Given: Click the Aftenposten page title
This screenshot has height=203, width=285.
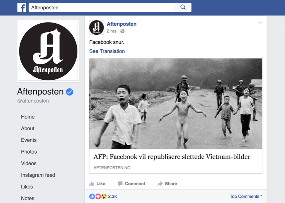Looking at the screenshot, I should pyautogui.click(x=40, y=91).
